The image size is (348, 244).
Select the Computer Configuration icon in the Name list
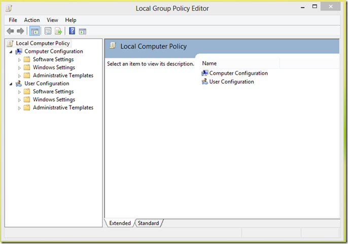click(x=204, y=73)
